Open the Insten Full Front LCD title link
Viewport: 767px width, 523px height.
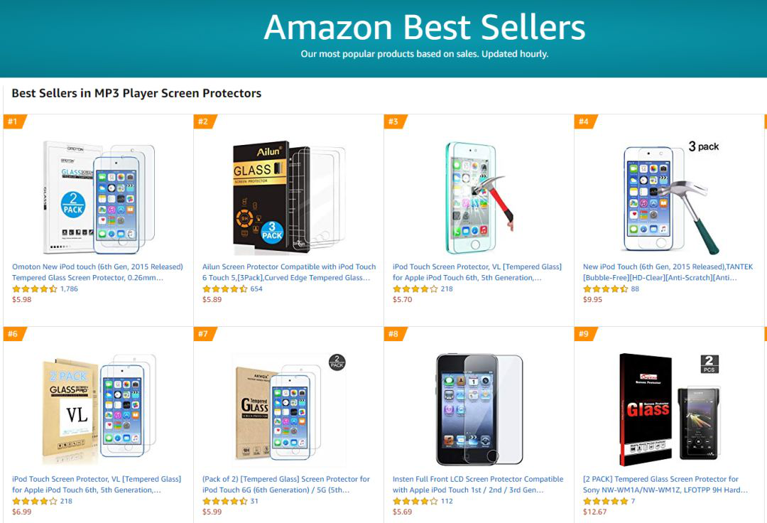click(x=477, y=485)
